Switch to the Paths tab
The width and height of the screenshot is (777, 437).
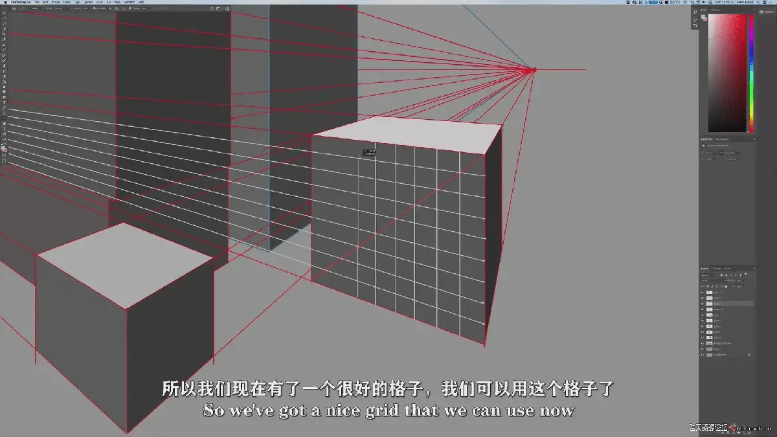tap(728, 268)
